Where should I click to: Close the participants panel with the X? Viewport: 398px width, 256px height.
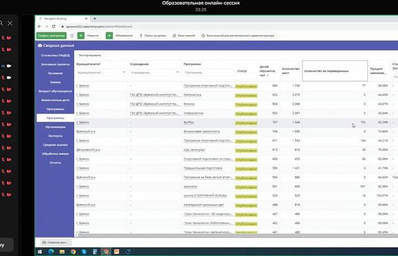click(10, 23)
